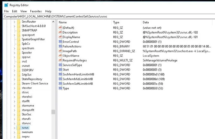Expand the SMSvcHost 4.0.0.0 key

[x=15, y=26]
